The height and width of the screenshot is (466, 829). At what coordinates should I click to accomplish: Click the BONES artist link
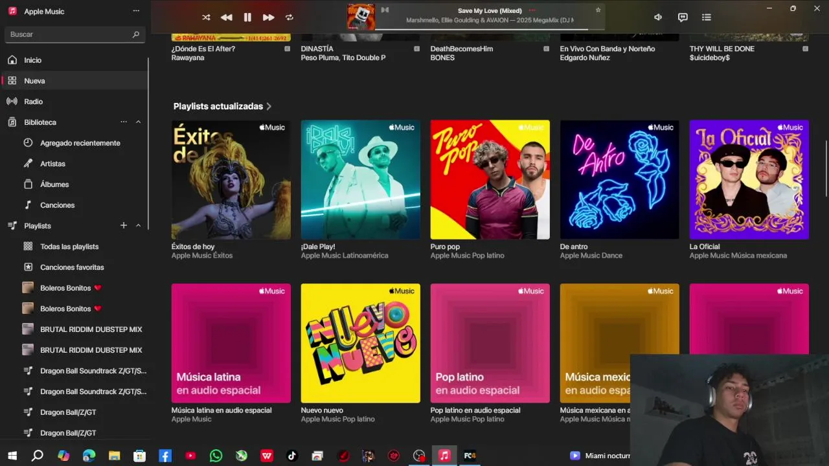[442, 58]
